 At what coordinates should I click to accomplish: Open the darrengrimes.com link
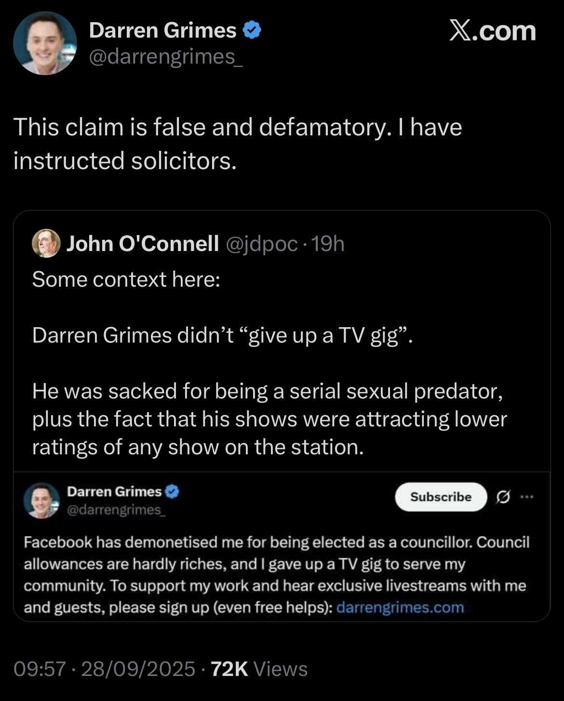(x=400, y=607)
